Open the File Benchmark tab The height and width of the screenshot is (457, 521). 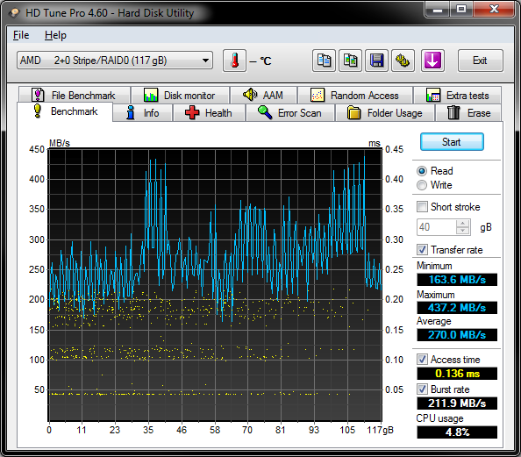(74, 96)
